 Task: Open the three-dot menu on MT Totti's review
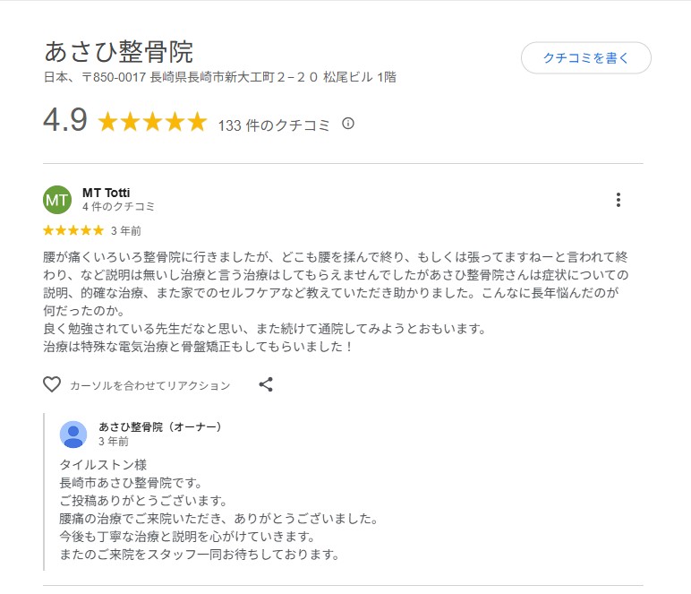coord(618,200)
